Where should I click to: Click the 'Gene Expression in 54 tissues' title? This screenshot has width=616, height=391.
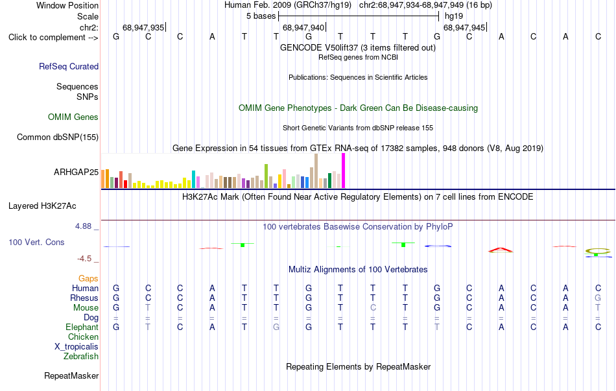(358, 148)
